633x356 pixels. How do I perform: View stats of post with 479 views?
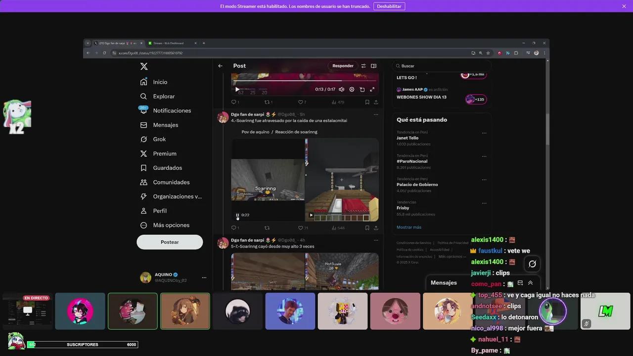(337, 102)
